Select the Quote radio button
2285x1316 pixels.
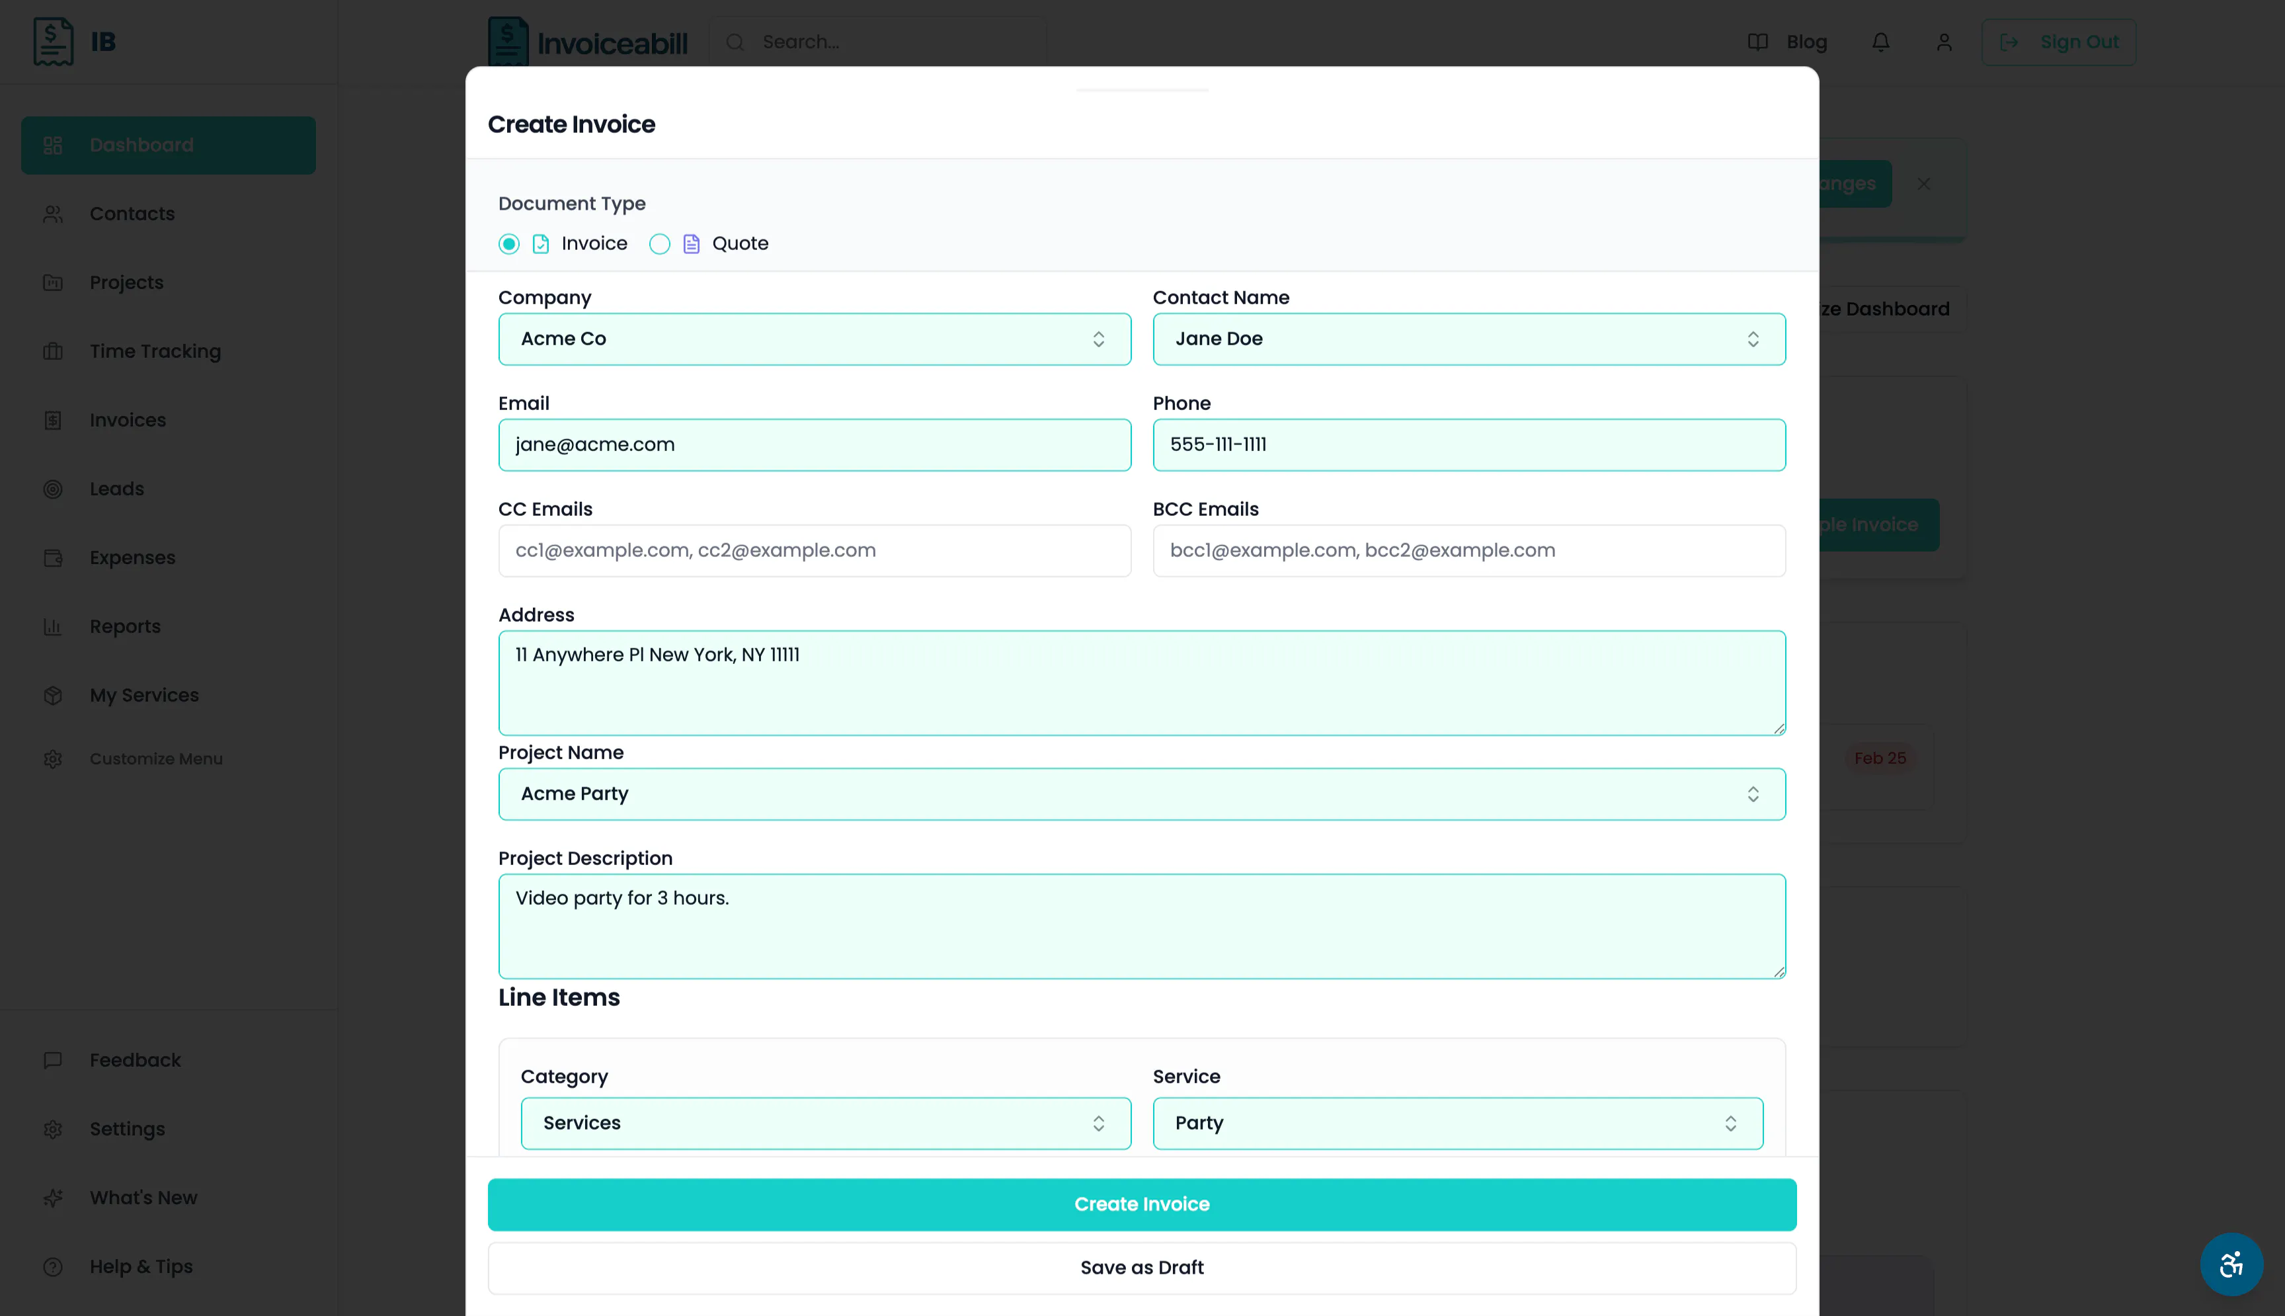[x=661, y=244]
